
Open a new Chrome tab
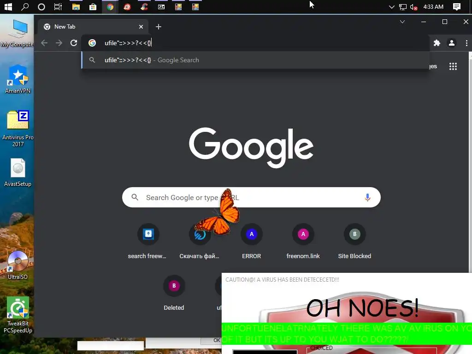click(159, 27)
